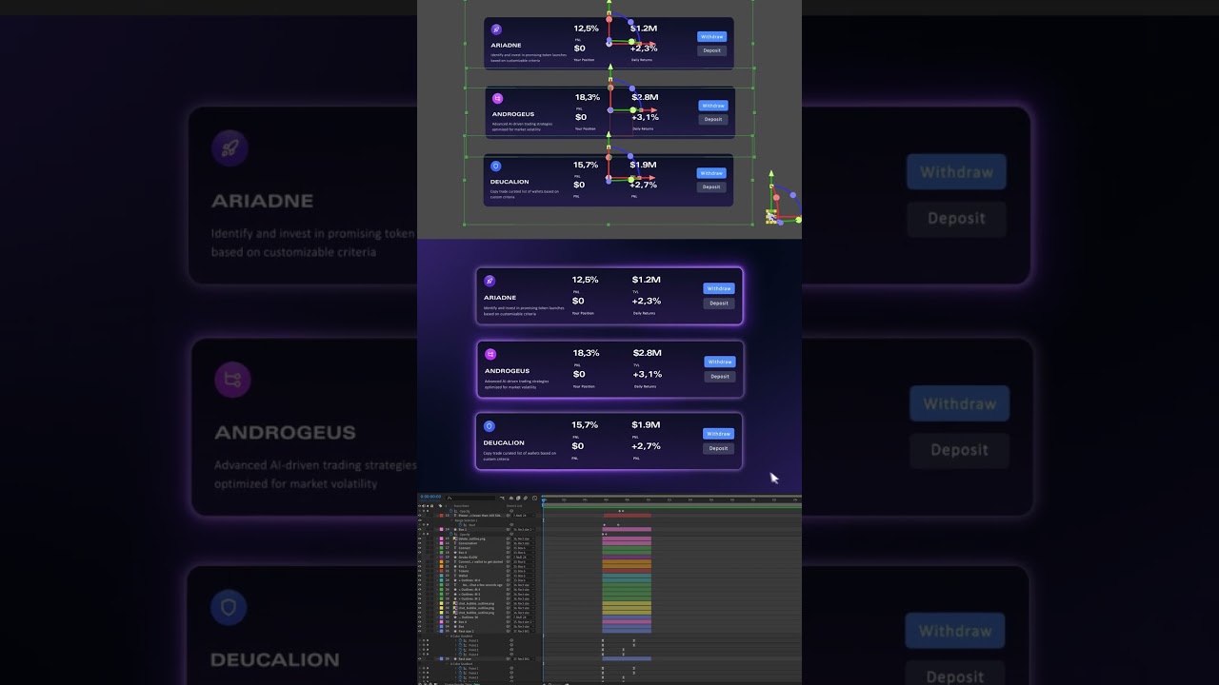The height and width of the screenshot is (685, 1219).
Task: Hide the Wallet layer
Action: [420, 576]
